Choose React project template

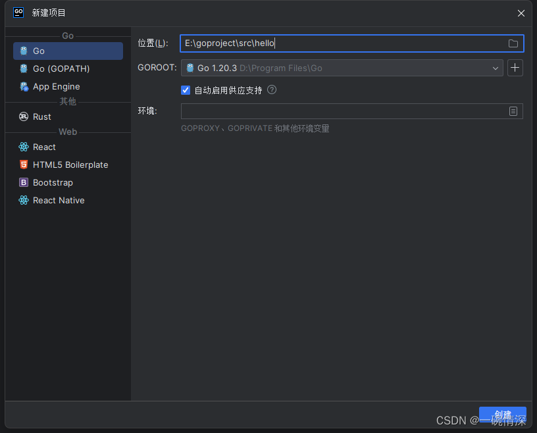pos(68,147)
